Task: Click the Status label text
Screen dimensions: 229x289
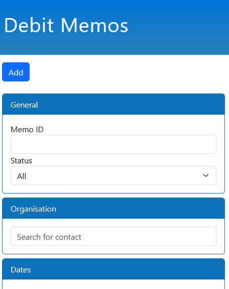Action: [21, 161]
